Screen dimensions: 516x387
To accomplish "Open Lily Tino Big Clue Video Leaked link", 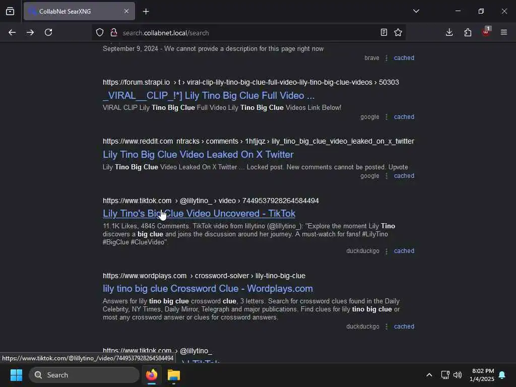I will coord(198,155).
